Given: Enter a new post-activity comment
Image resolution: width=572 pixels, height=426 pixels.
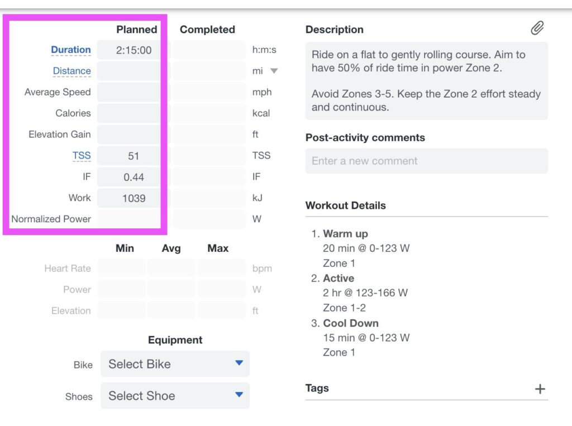Looking at the screenshot, I should (x=426, y=161).
